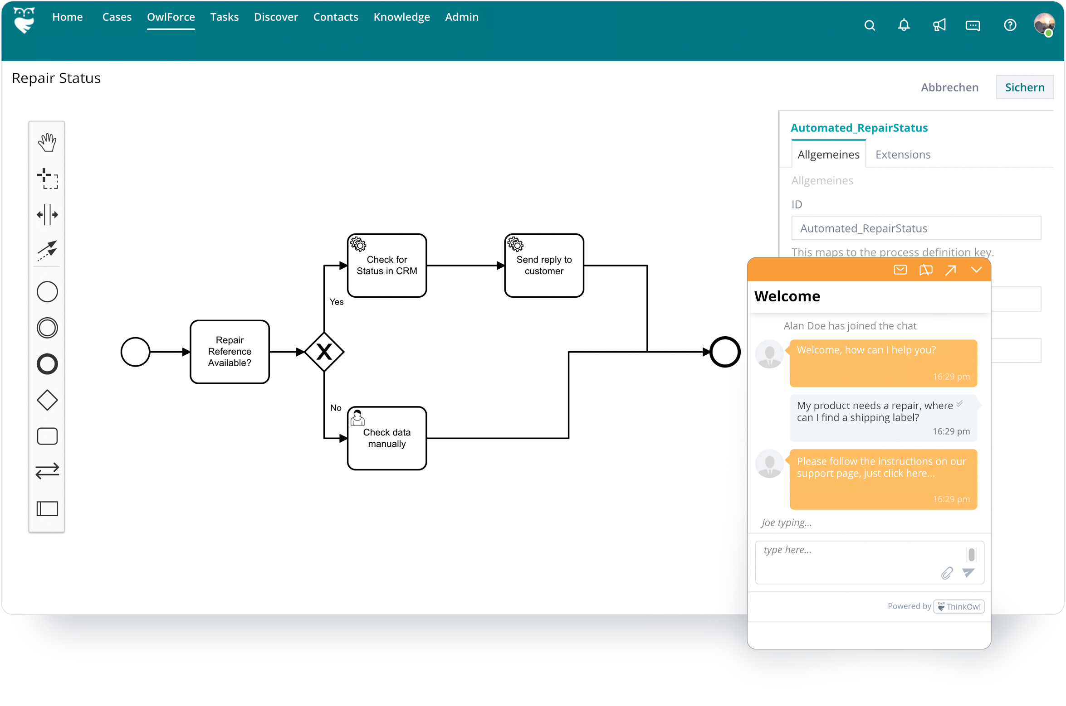
Task: Select the Create Gateway diamond shape
Action: (47, 400)
